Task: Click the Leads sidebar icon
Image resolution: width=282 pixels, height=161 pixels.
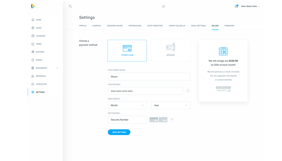Action: pyautogui.click(x=33, y=28)
